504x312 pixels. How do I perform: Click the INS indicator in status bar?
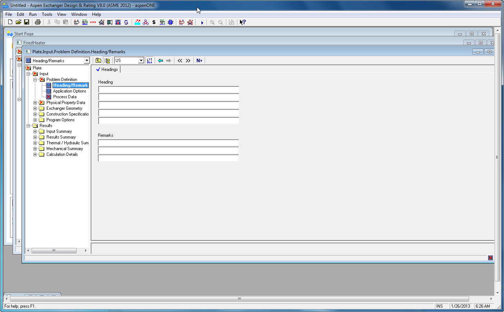coord(439,306)
